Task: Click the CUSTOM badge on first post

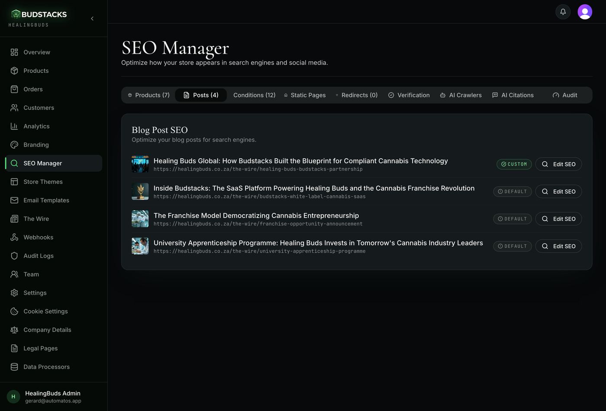Action: (x=514, y=164)
